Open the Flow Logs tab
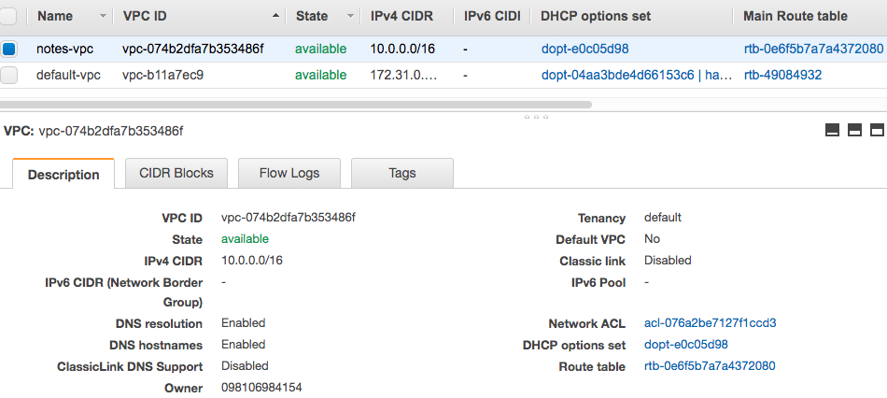 [x=289, y=173]
